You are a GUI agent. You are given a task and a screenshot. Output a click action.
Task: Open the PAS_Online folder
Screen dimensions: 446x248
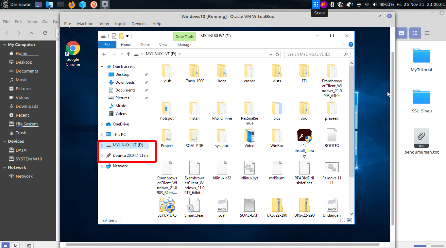pyautogui.click(x=222, y=110)
